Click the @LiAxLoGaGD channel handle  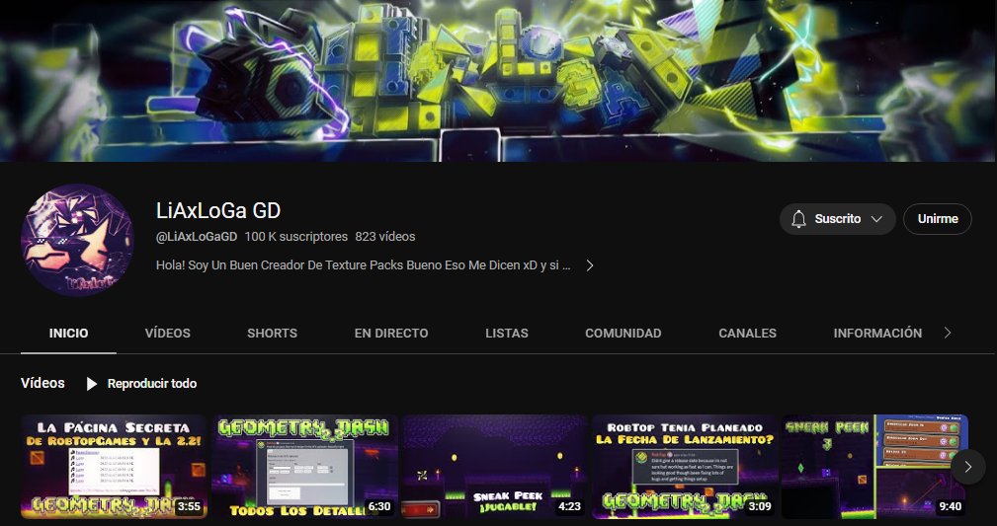(x=197, y=237)
